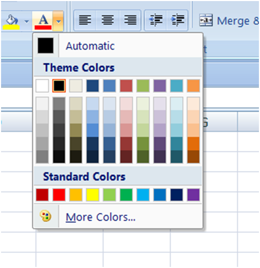Increase the cell indent
Image resolution: width=260 pixels, height=268 pixels.
pyautogui.click(x=177, y=20)
